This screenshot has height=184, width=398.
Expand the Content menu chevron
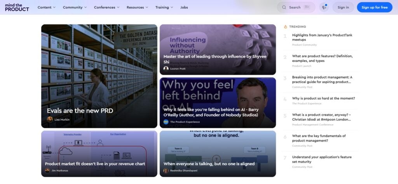(x=54, y=7)
